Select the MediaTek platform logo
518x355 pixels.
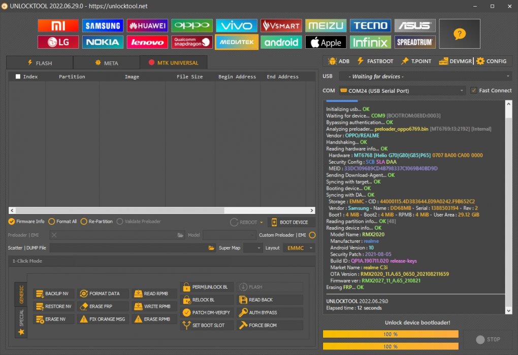(x=237, y=42)
